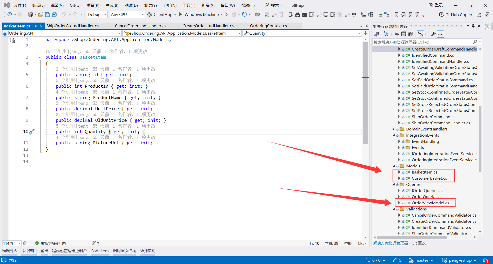Start debugging with the green play button
The height and width of the screenshot is (264, 493).
point(181,14)
